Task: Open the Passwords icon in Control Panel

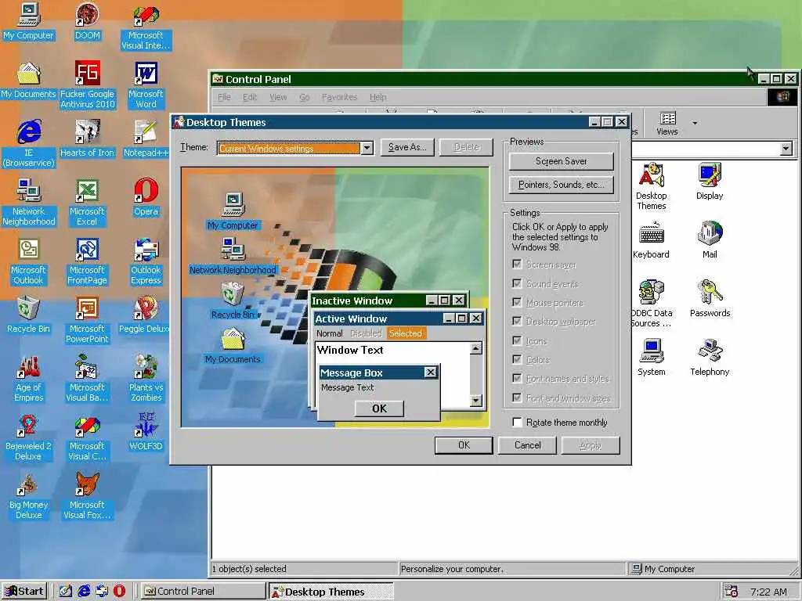Action: [x=710, y=299]
